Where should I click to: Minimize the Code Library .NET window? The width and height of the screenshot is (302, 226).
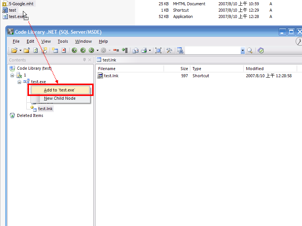(282, 32)
